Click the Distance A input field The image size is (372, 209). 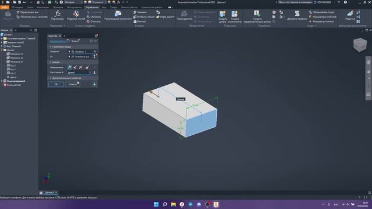(78, 73)
